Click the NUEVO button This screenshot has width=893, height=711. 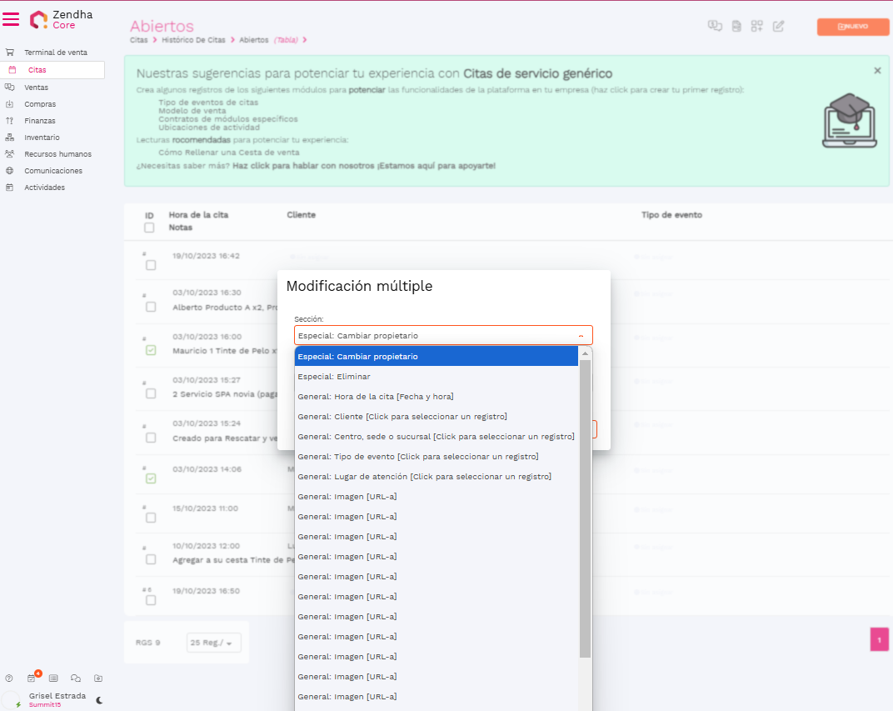click(853, 27)
